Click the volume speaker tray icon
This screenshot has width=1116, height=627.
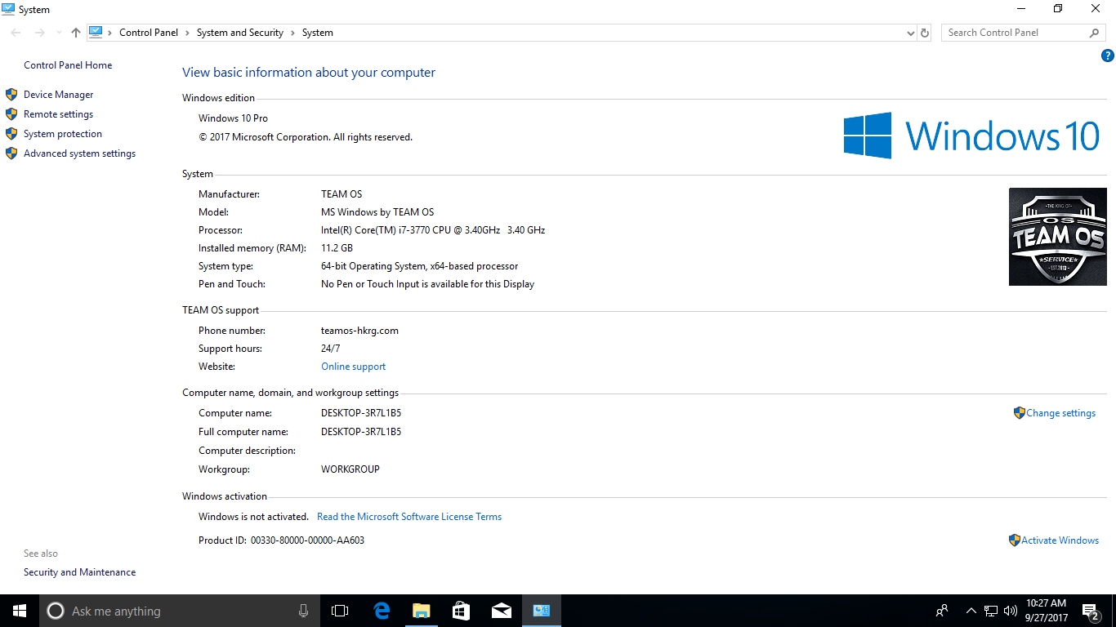click(1011, 611)
